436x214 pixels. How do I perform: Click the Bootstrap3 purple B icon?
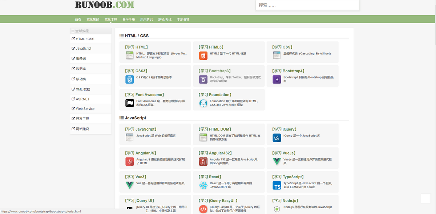pyautogui.click(x=203, y=79)
